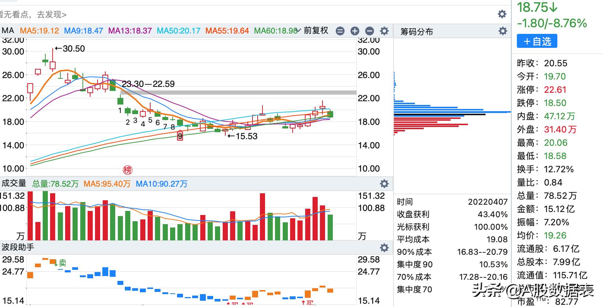Add stock with +自选 button

tap(537, 41)
